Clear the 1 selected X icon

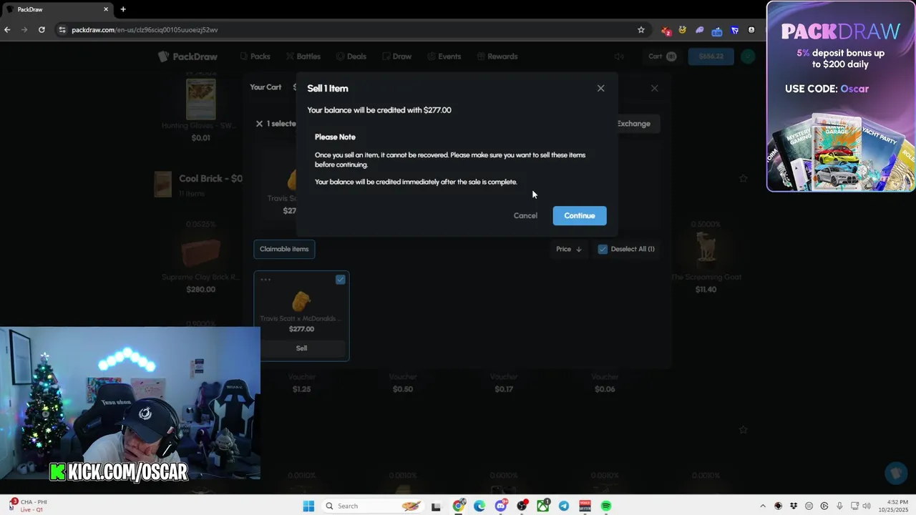[259, 124]
